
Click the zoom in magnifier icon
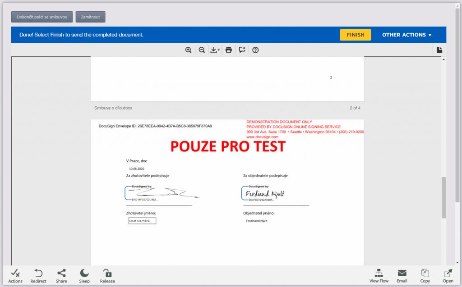coord(188,50)
